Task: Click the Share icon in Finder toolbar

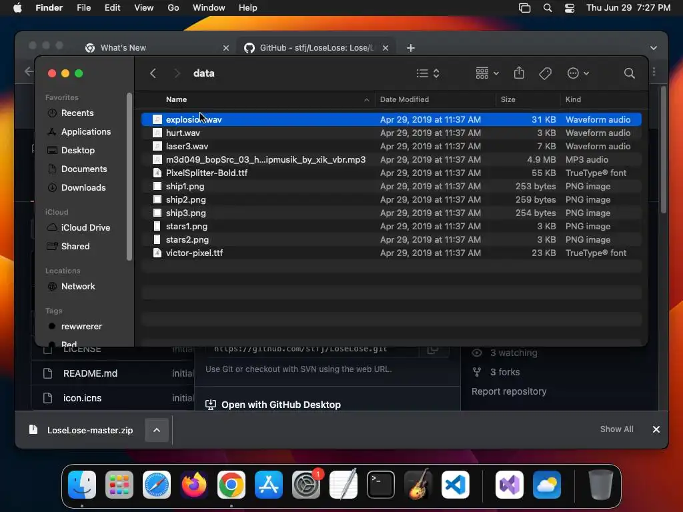Action: [x=519, y=73]
